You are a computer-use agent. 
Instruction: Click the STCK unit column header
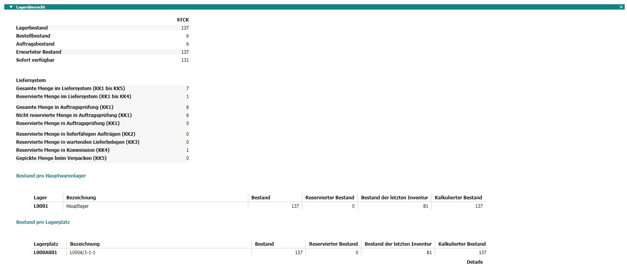(x=183, y=20)
